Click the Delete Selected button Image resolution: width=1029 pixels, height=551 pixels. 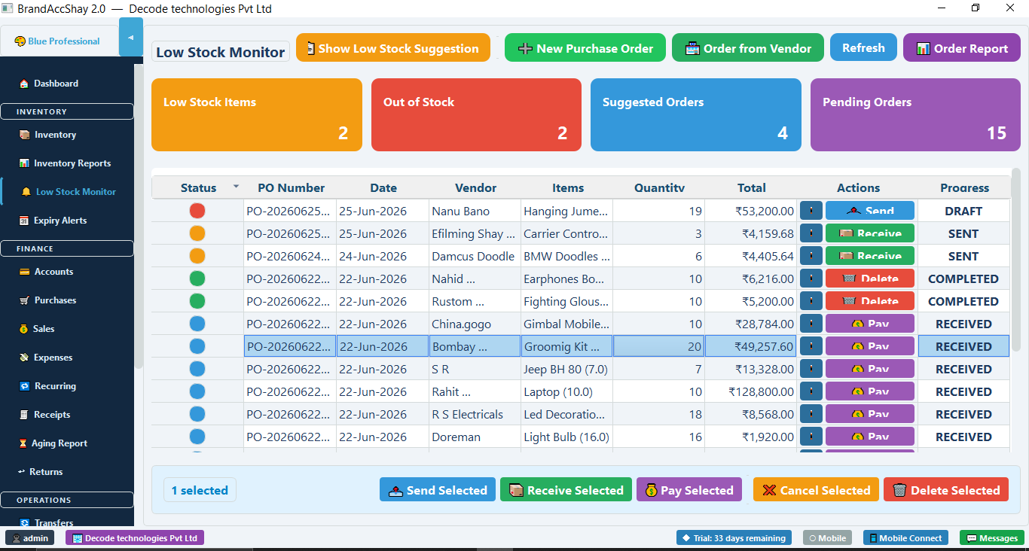[945, 490]
